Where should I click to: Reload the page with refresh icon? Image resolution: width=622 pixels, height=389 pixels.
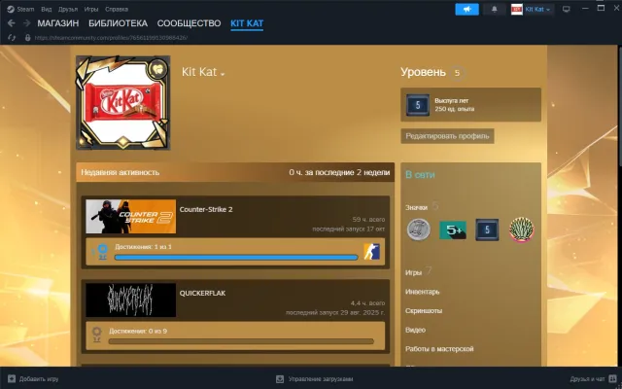tap(12, 38)
